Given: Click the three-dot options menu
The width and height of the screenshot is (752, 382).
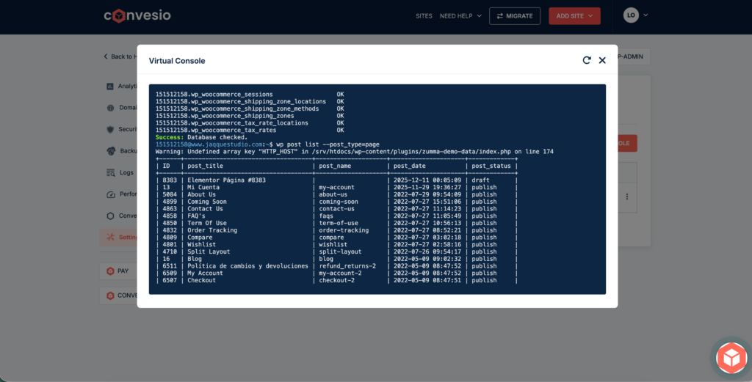Looking at the screenshot, I should click(627, 196).
